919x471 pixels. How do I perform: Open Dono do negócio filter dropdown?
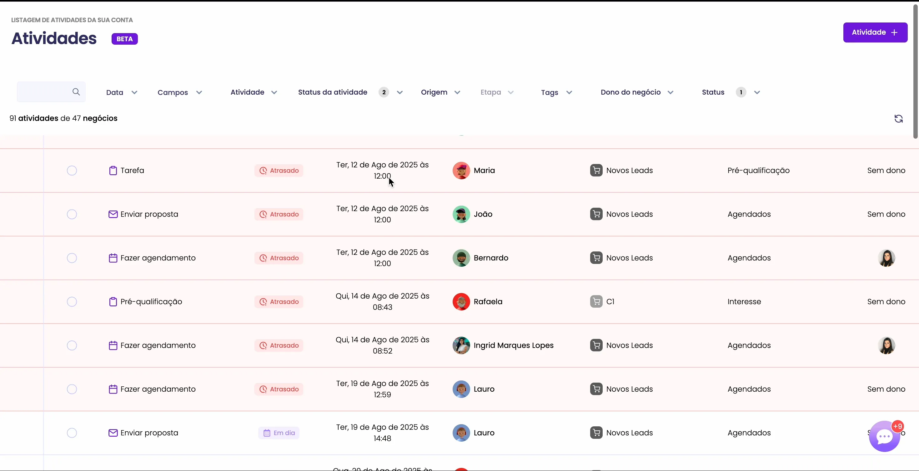637,92
